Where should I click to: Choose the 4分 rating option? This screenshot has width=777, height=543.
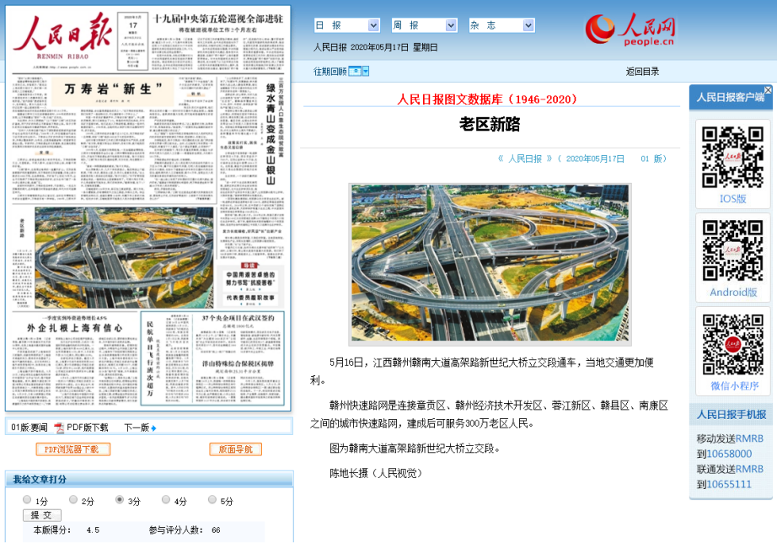(166, 500)
